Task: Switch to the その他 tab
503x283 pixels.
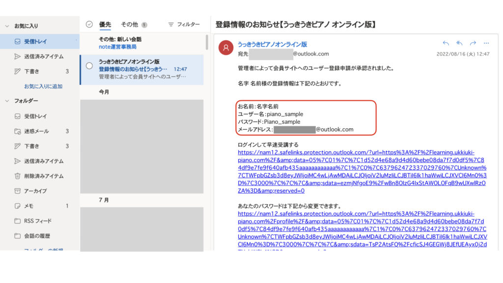Action: point(130,24)
